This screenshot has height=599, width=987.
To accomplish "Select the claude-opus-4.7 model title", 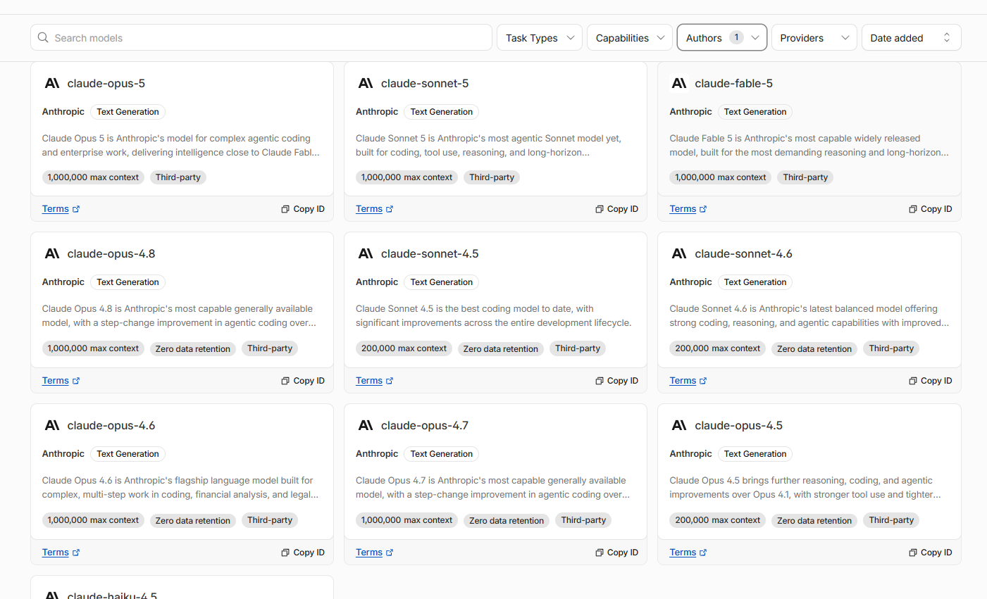I will point(425,425).
